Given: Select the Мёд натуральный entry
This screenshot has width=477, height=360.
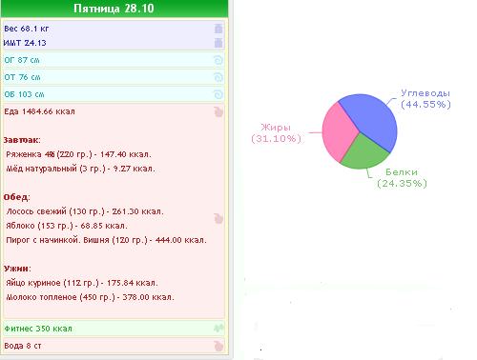Looking at the screenshot, I should click(x=80, y=169).
